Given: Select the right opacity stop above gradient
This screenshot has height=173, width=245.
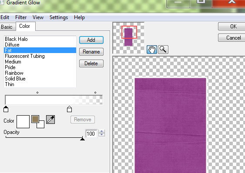Looking at the screenshot, I should (x=95, y=93).
